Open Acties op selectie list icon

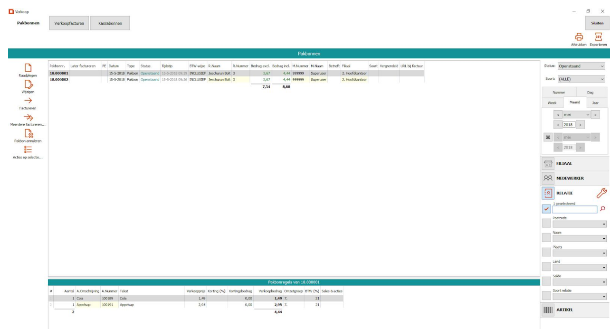[28, 149]
